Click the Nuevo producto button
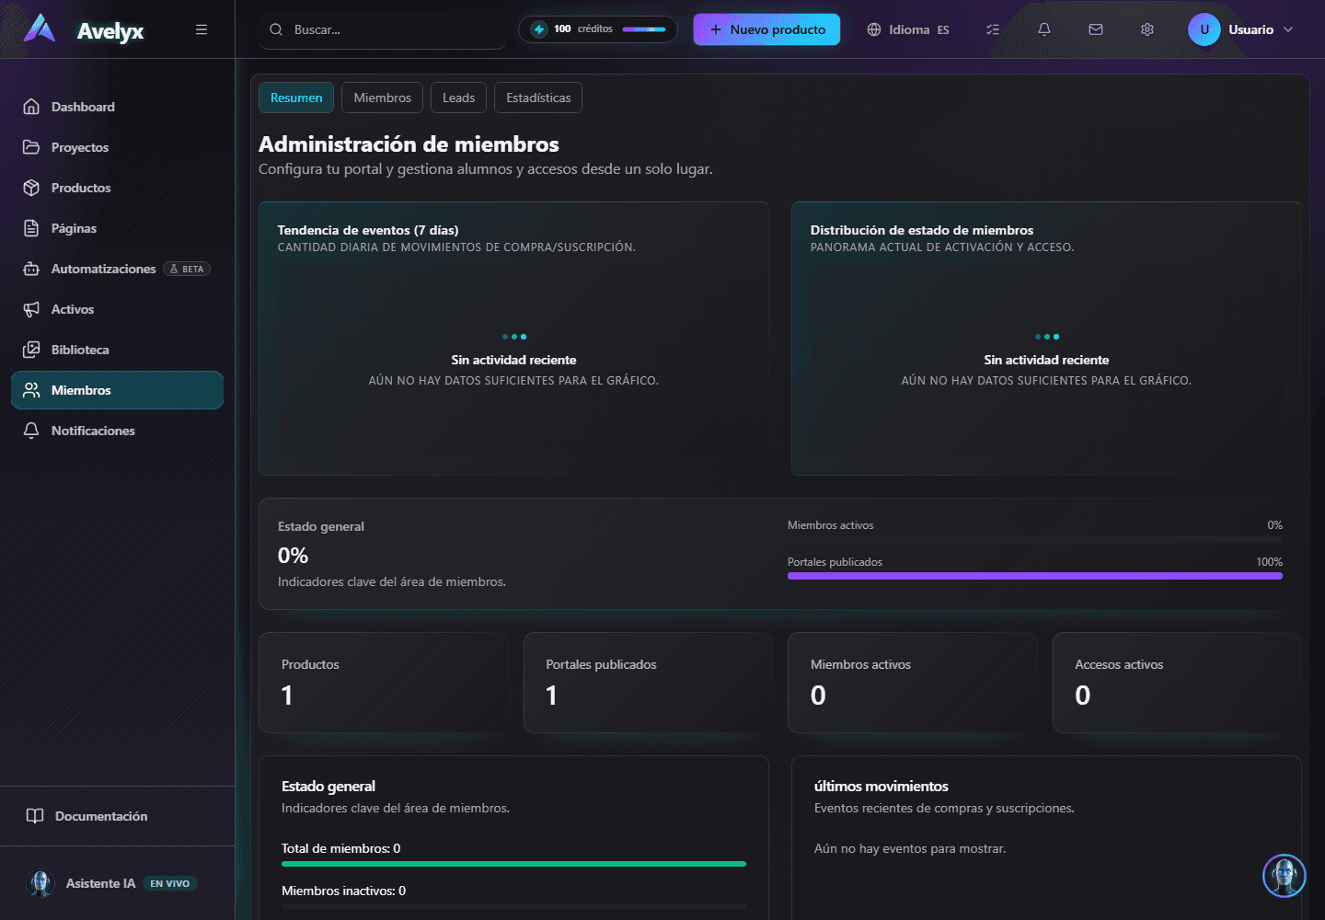This screenshot has width=1325, height=920. tap(766, 29)
